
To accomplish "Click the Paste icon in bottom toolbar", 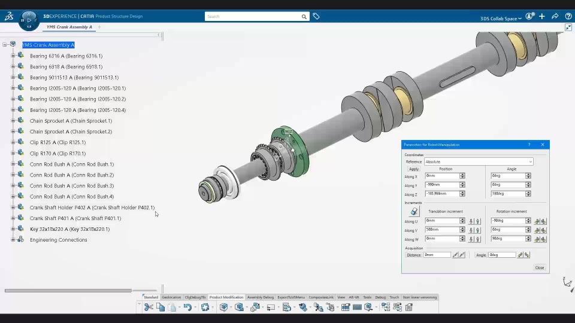I will tap(172, 307).
